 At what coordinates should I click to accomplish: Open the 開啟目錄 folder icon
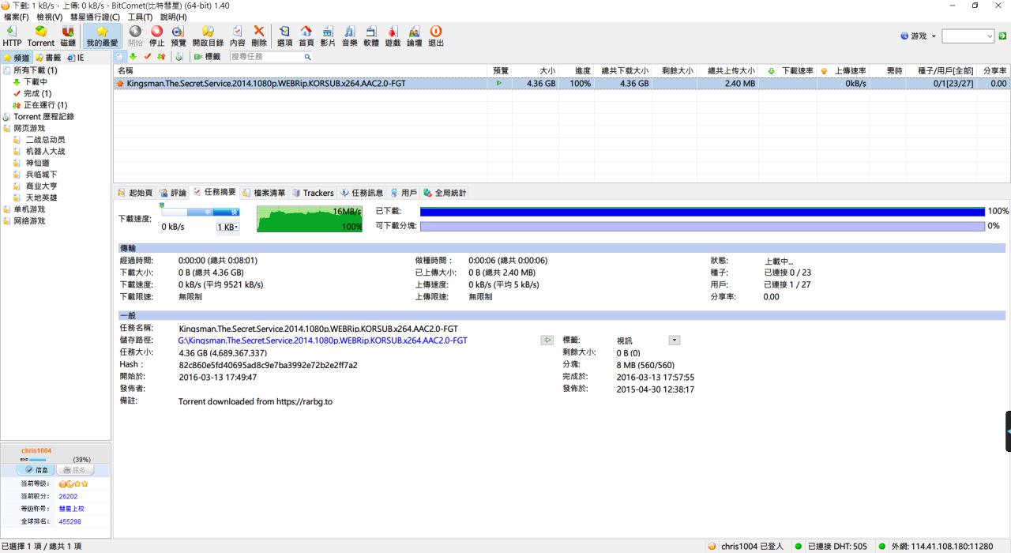pos(208,36)
